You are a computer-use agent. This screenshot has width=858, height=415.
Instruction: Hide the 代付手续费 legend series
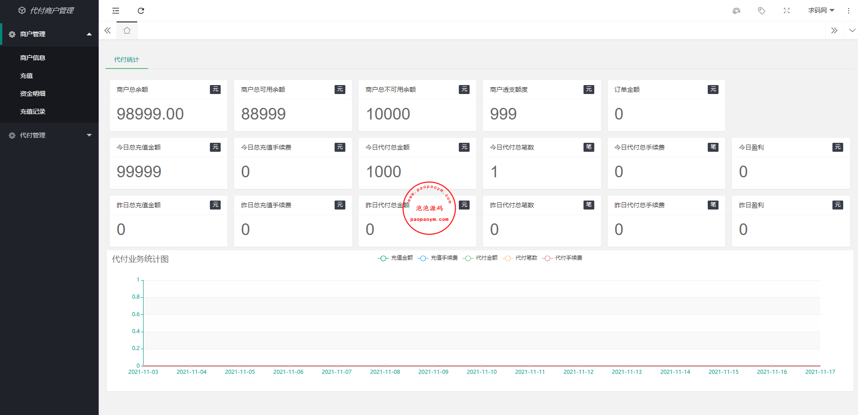[562, 258]
